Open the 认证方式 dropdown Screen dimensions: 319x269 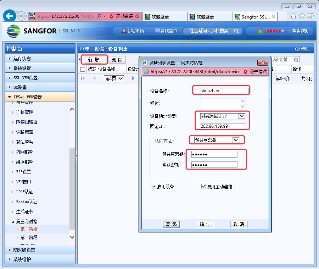236,140
